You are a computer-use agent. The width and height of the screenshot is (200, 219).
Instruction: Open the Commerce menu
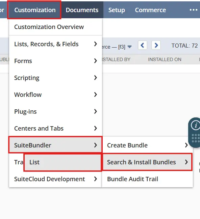tap(150, 10)
